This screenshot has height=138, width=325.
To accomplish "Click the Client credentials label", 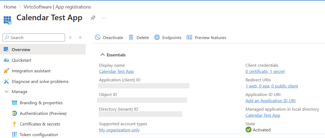I will click(x=262, y=65).
